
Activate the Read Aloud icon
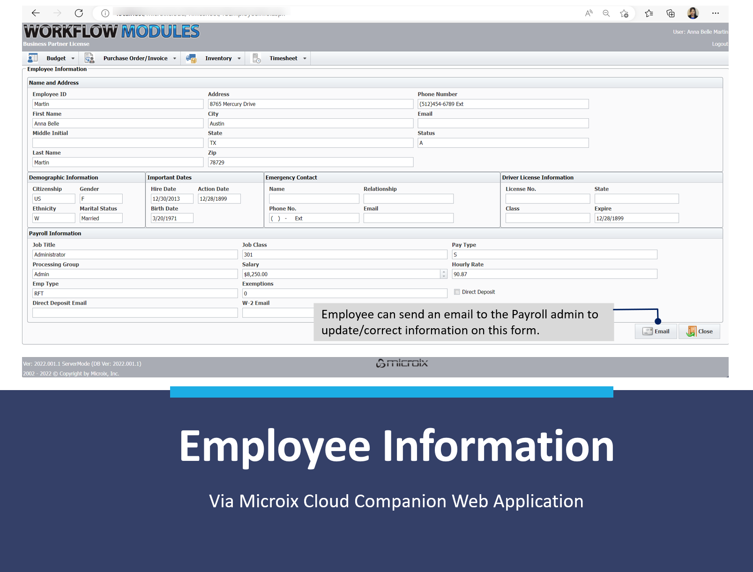(x=589, y=13)
